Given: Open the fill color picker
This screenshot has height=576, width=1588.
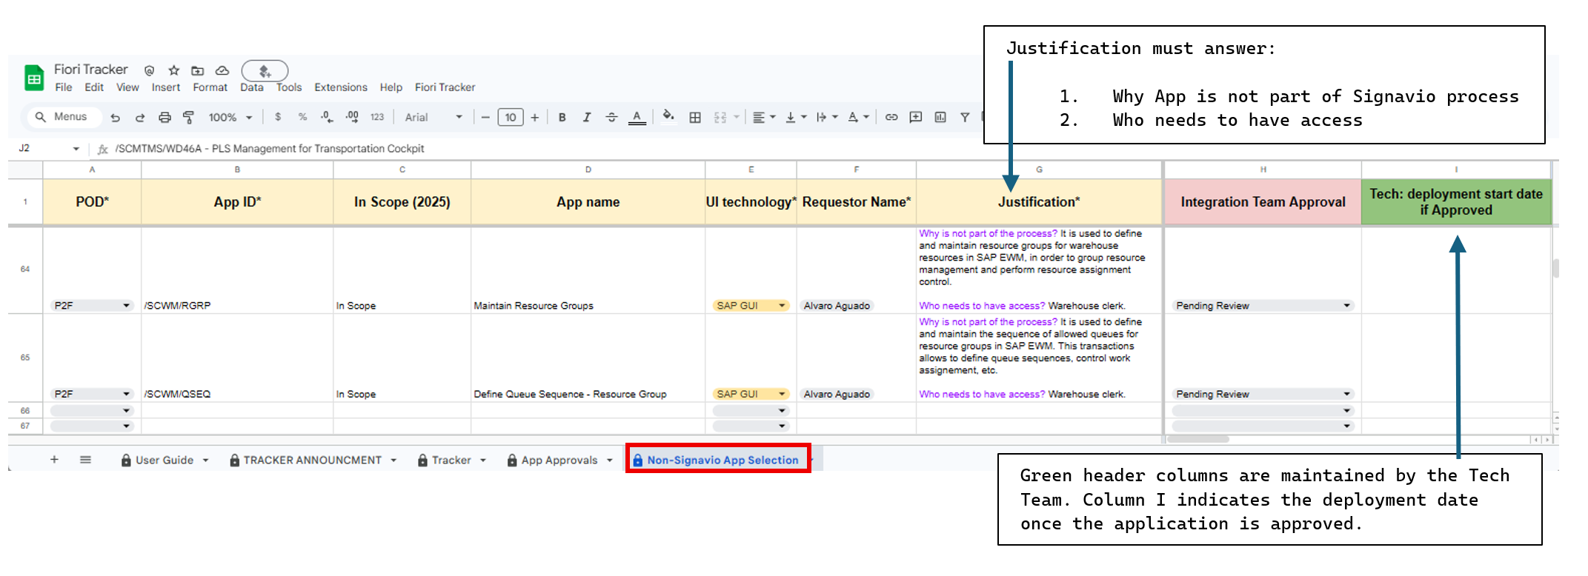Looking at the screenshot, I should pyautogui.click(x=668, y=116).
